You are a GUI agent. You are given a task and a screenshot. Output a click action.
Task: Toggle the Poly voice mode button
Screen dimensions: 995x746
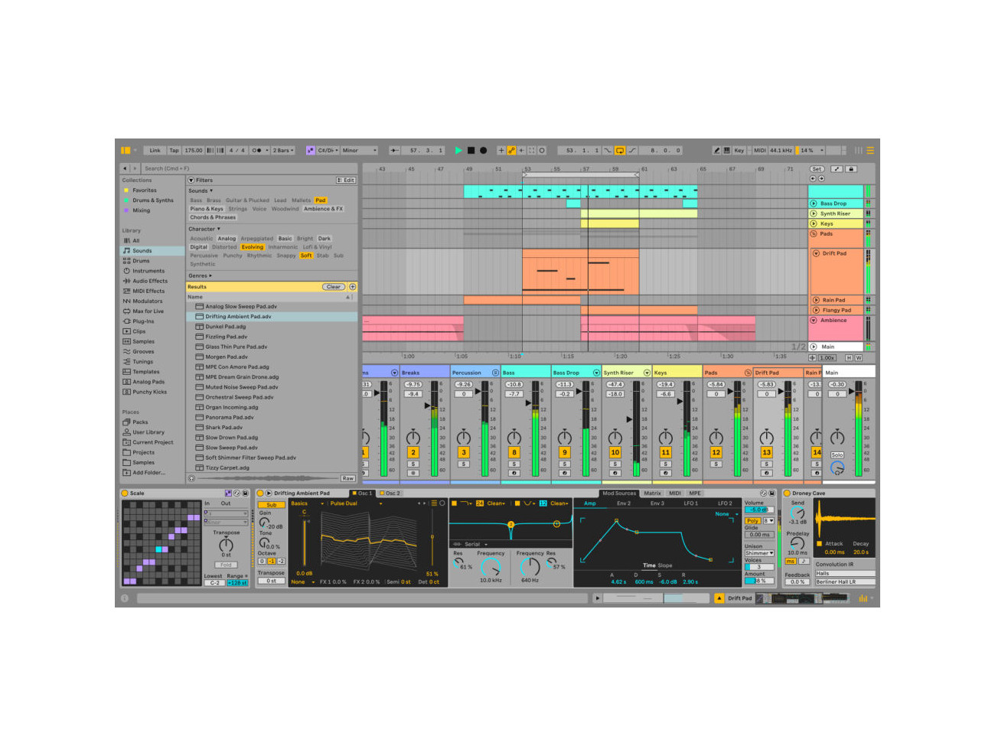pos(752,520)
